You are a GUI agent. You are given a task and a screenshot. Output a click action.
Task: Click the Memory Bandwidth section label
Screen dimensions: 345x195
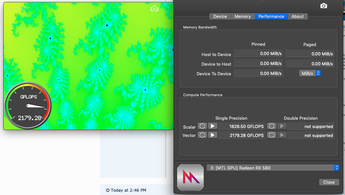tap(200, 27)
